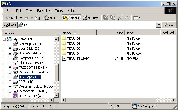
Task: Select DesignerI USB Emb Stick icon
Action: pyautogui.click(x=15, y=86)
